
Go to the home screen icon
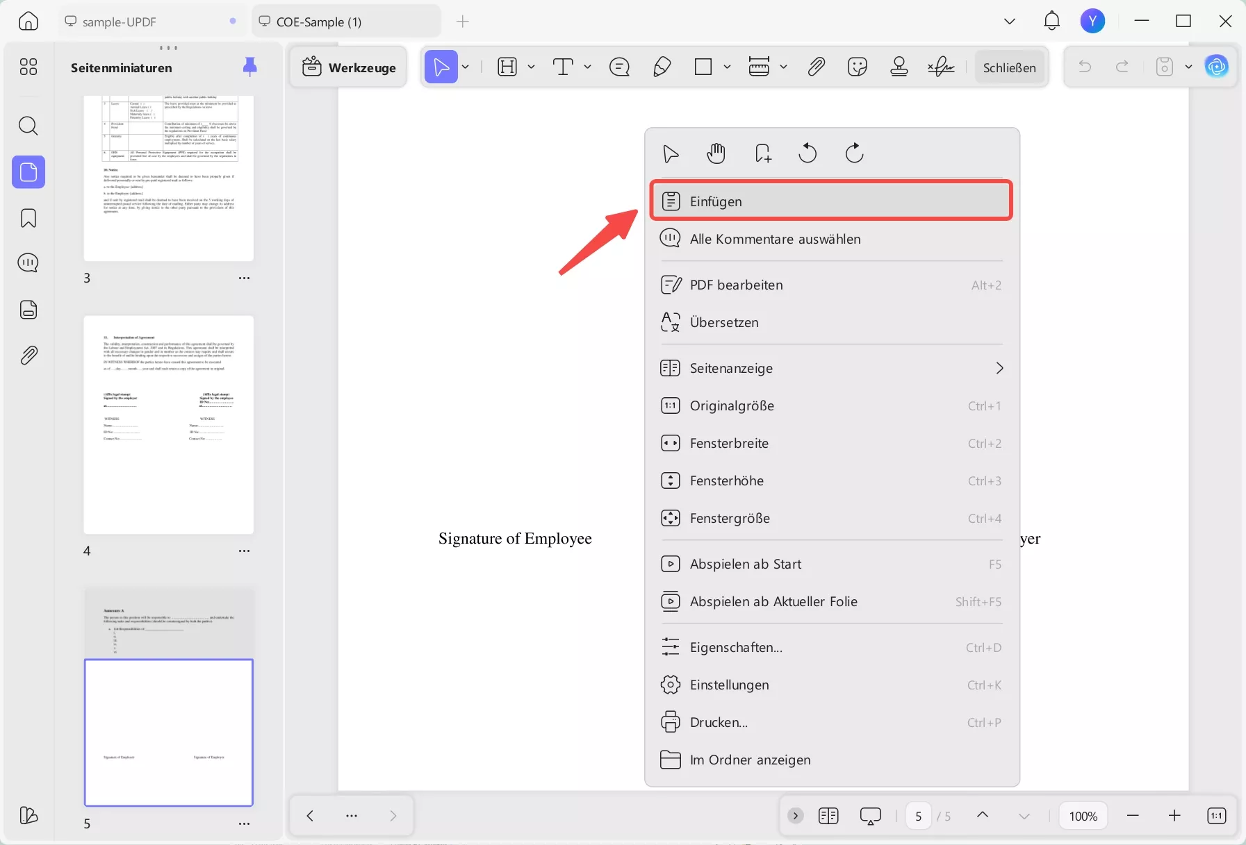coord(28,22)
